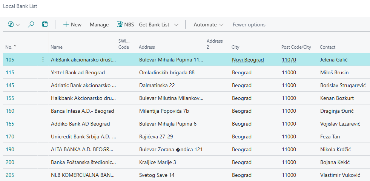Open bank number 105 link
This screenshot has height=181, width=370.
coord(10,60)
